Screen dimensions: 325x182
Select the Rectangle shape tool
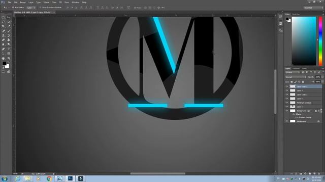(x=9, y=54)
